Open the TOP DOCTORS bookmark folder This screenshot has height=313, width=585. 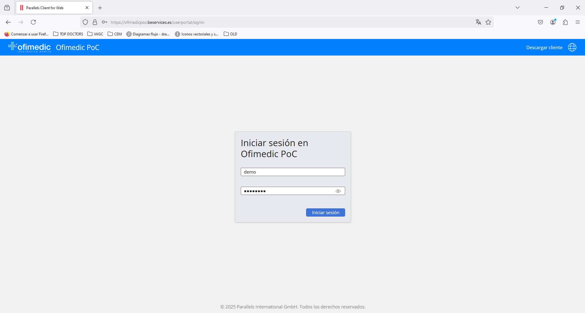(68, 34)
